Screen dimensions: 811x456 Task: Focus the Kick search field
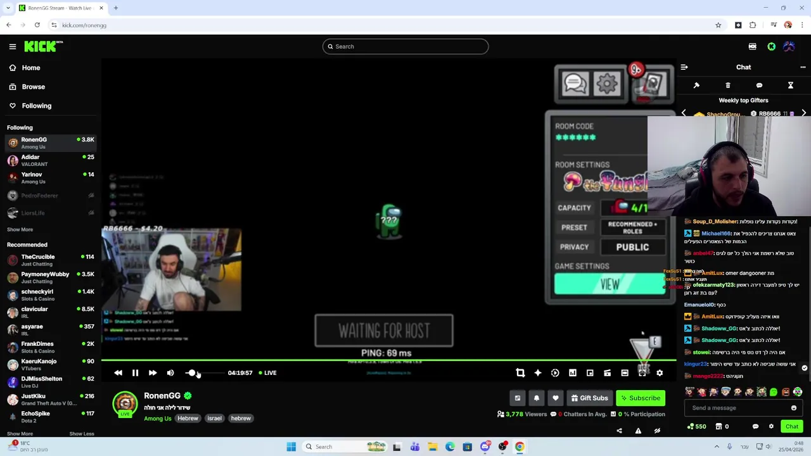pyautogui.click(x=405, y=46)
